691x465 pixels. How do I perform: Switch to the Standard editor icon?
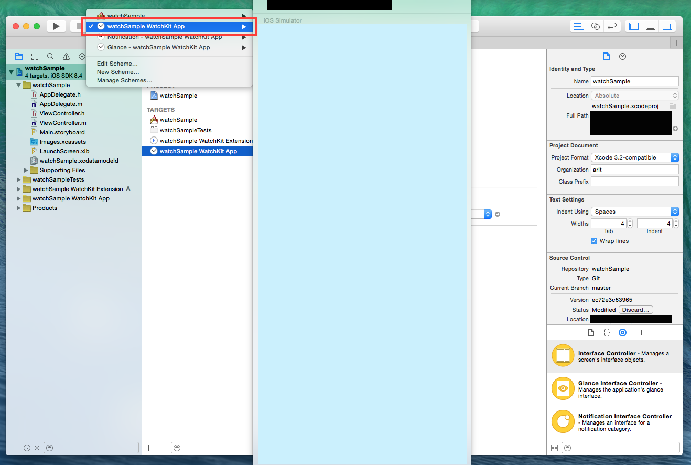click(x=579, y=26)
